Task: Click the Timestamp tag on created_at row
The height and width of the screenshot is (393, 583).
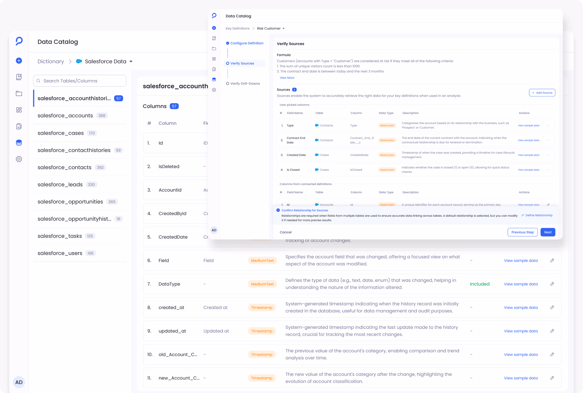Action: coord(262,307)
